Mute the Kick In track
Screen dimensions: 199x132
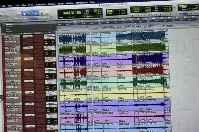click(18, 39)
